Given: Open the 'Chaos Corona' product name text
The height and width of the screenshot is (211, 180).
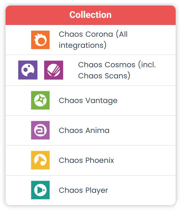Looking at the screenshot, I should click(x=86, y=34).
